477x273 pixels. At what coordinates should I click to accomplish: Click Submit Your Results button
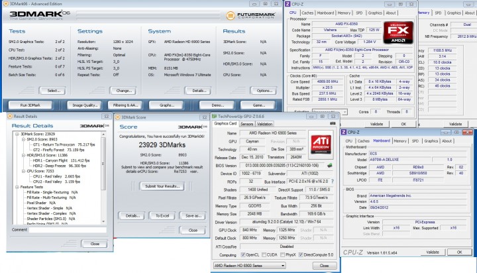coord(163,186)
